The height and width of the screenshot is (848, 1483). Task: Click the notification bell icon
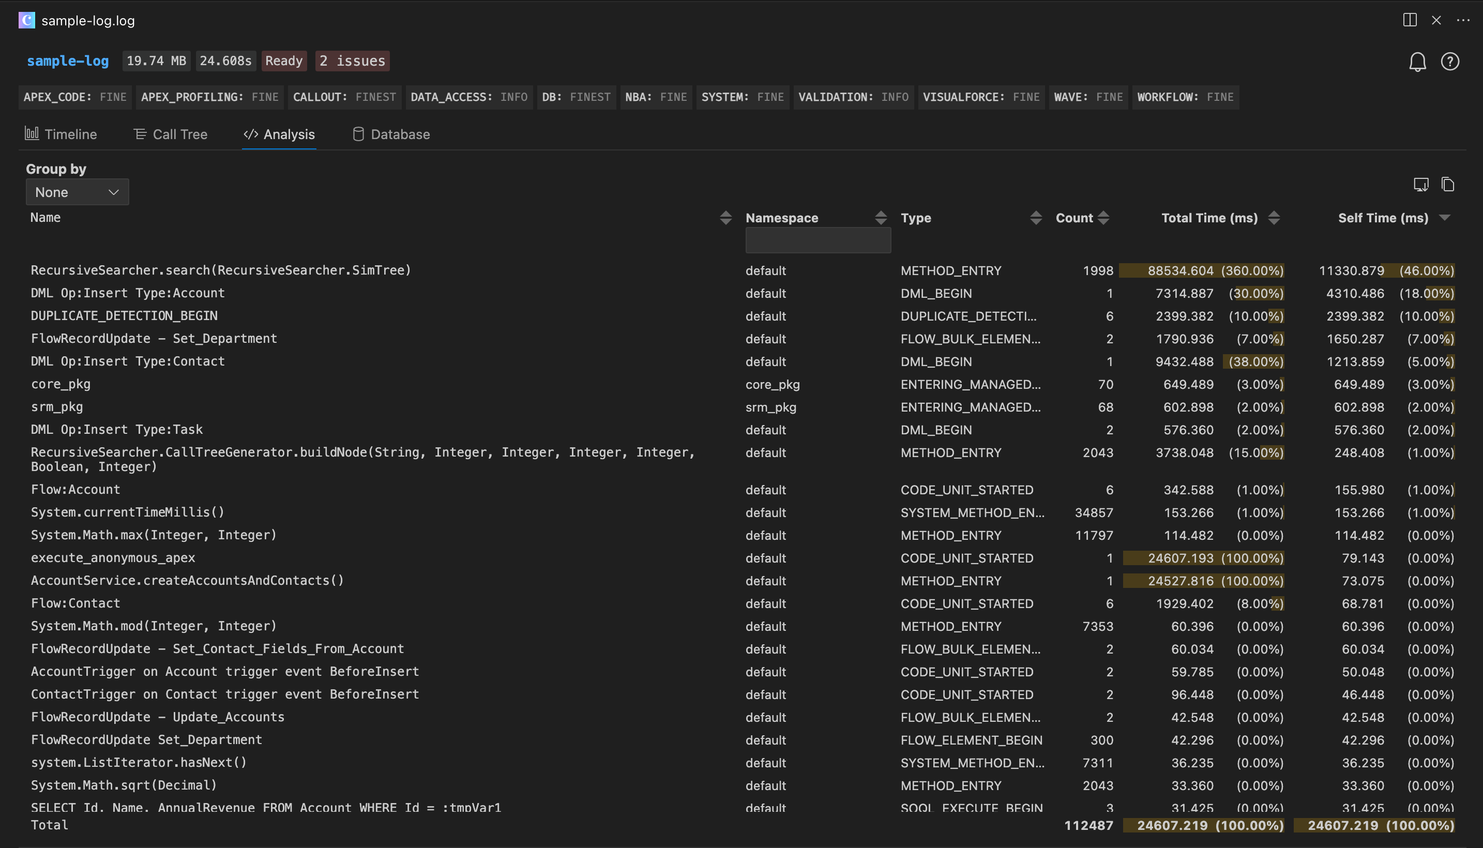(1417, 62)
